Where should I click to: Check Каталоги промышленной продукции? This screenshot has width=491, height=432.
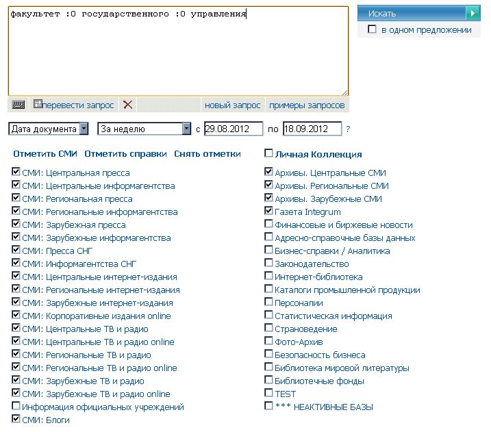(x=268, y=289)
